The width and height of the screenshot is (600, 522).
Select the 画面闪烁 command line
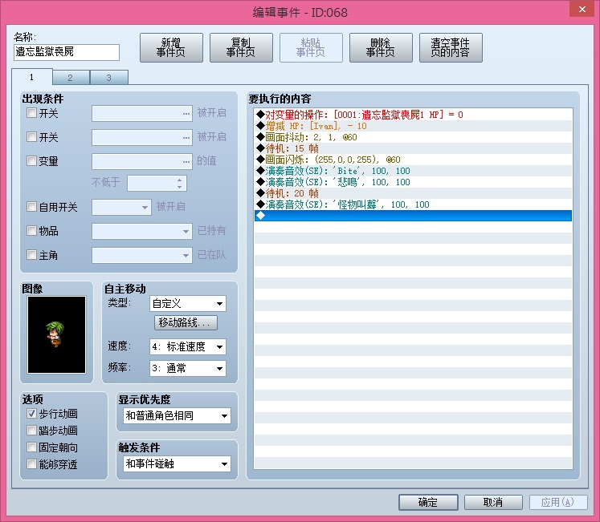click(x=414, y=160)
